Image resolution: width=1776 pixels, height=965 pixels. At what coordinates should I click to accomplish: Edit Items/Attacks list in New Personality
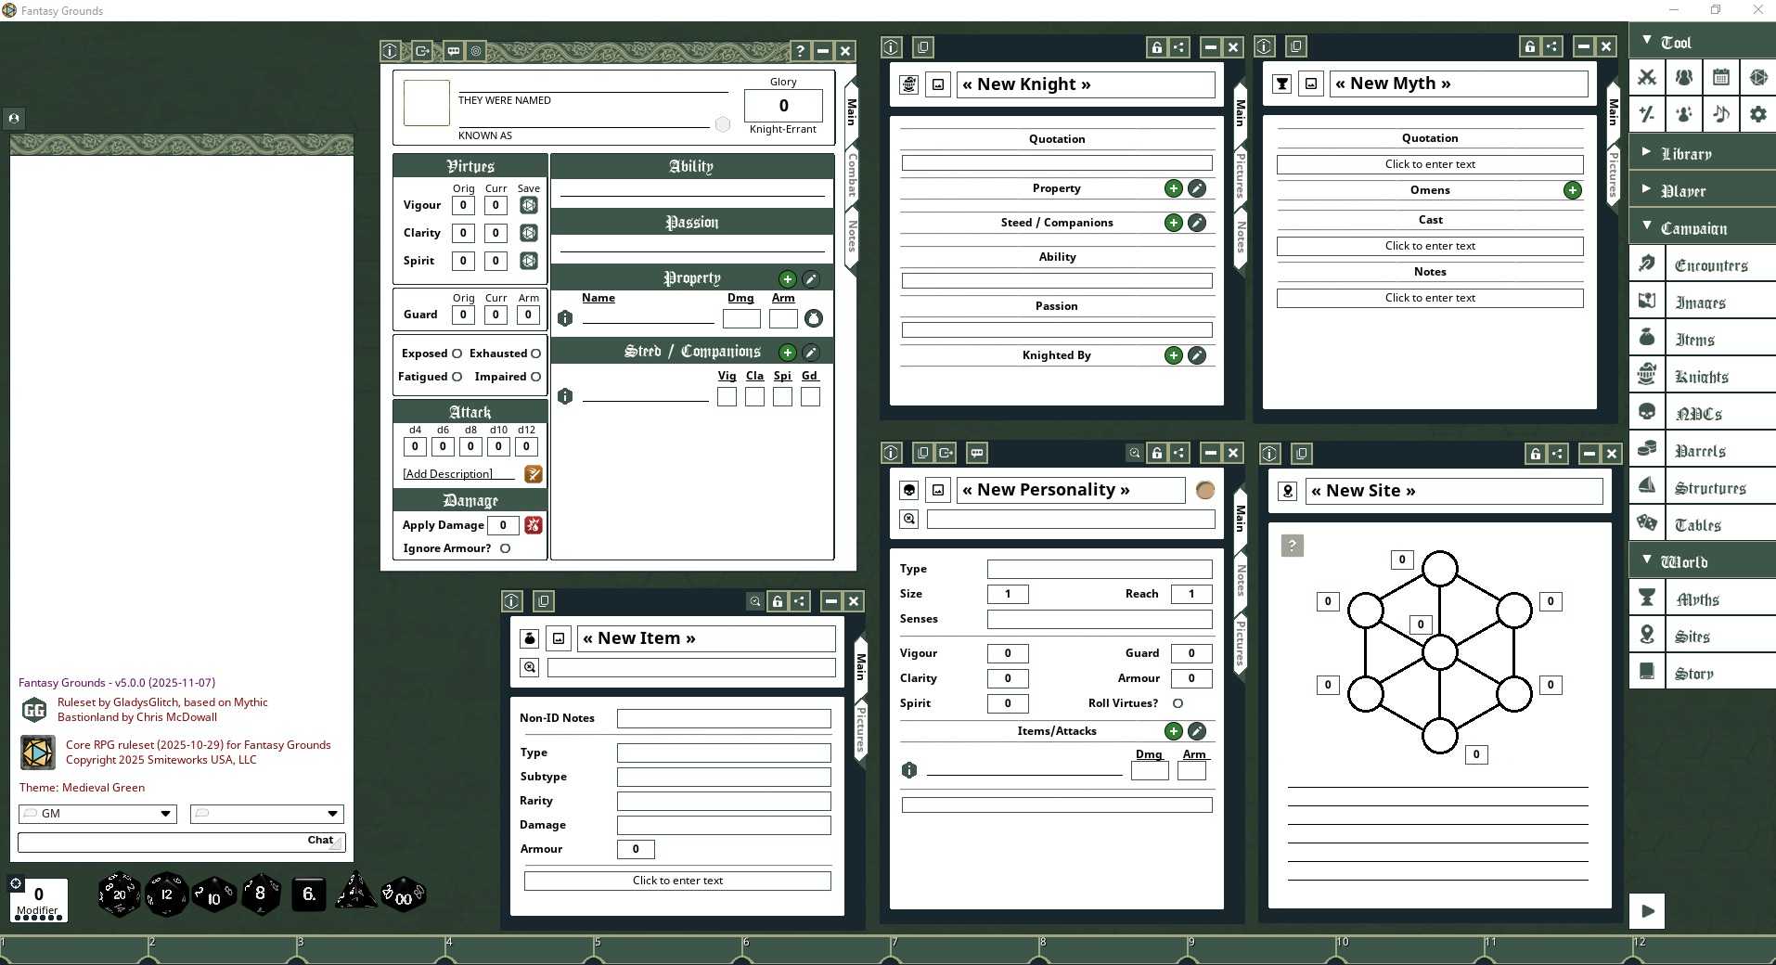point(1197,731)
